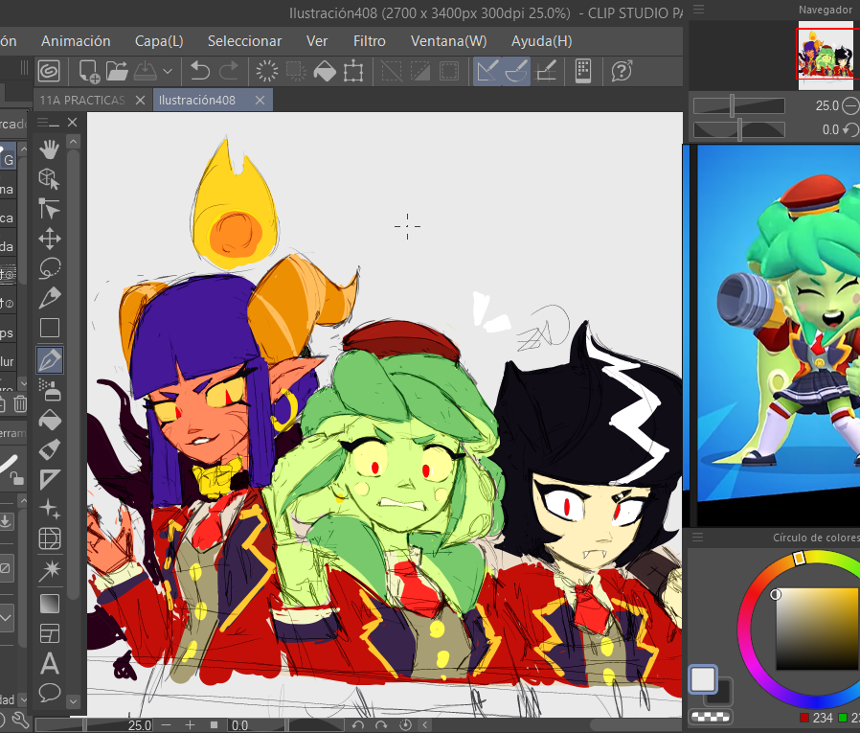
Task: Select the mesh warp grid tool
Action: 50,538
